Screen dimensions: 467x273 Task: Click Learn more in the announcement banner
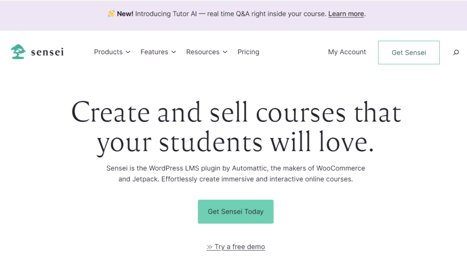(x=346, y=14)
